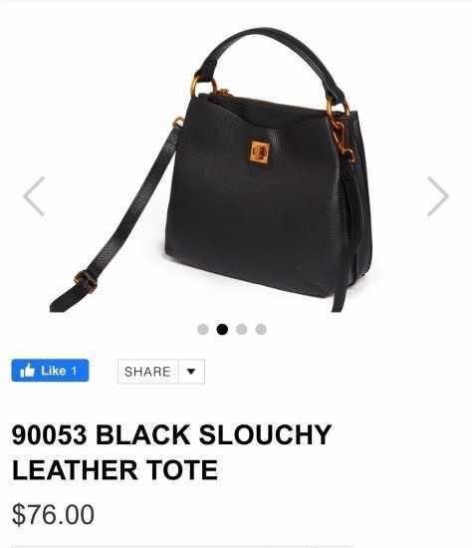Jump to the third carousel image dot
472x548 pixels.
(x=241, y=329)
